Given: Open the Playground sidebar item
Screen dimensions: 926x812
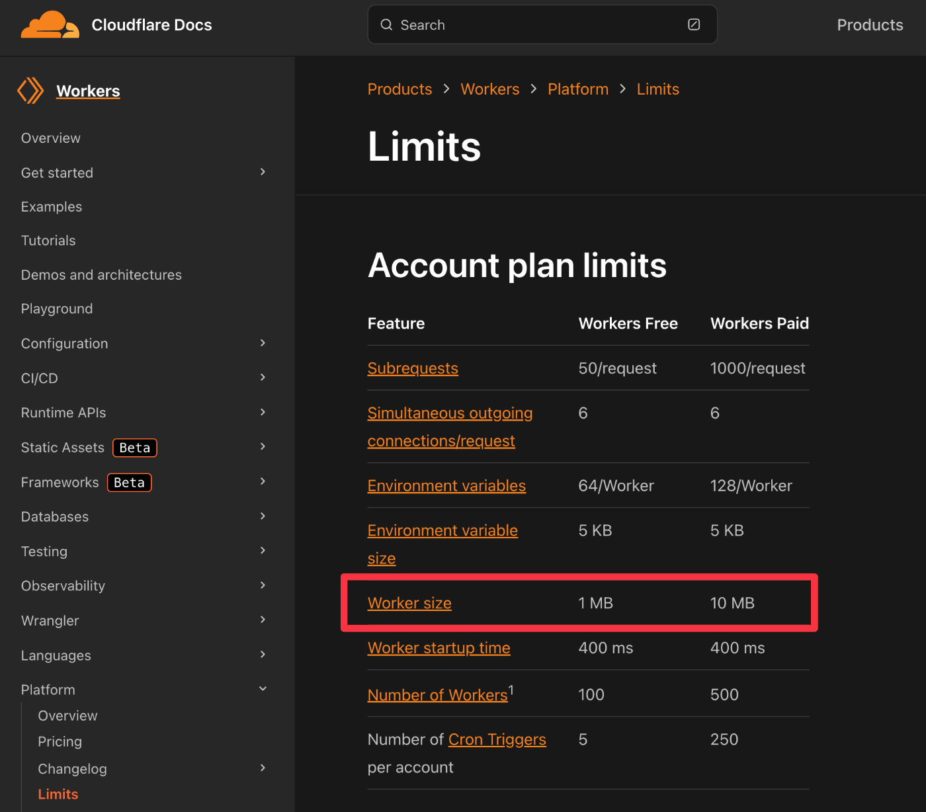Looking at the screenshot, I should click(57, 309).
